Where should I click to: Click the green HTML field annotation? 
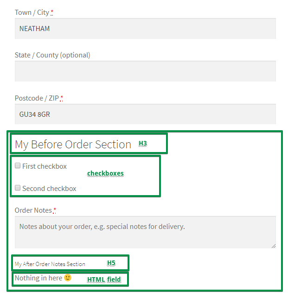coord(104,279)
